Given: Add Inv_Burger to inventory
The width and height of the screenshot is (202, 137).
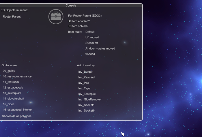Looking at the screenshot, I should tap(85, 72).
